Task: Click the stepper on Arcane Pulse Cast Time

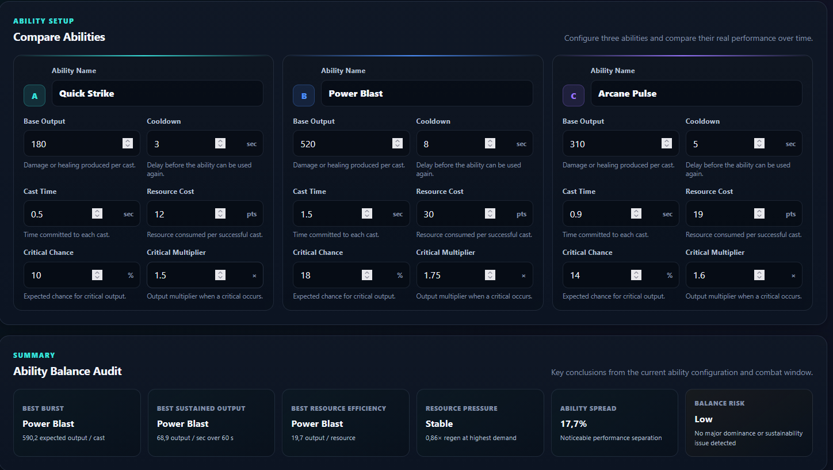Action: (x=636, y=213)
